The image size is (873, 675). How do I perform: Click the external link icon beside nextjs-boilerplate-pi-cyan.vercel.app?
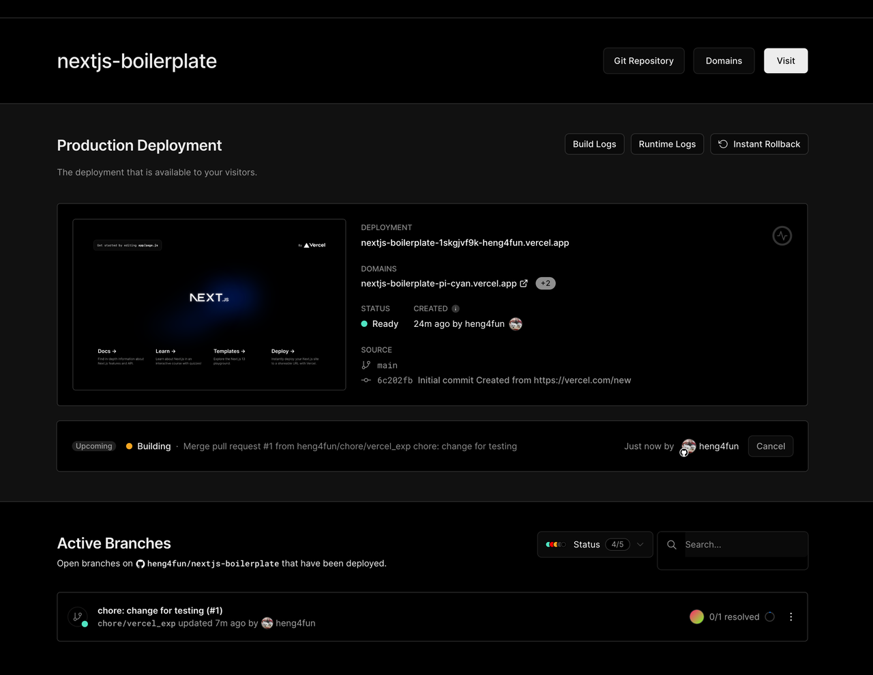coord(524,283)
